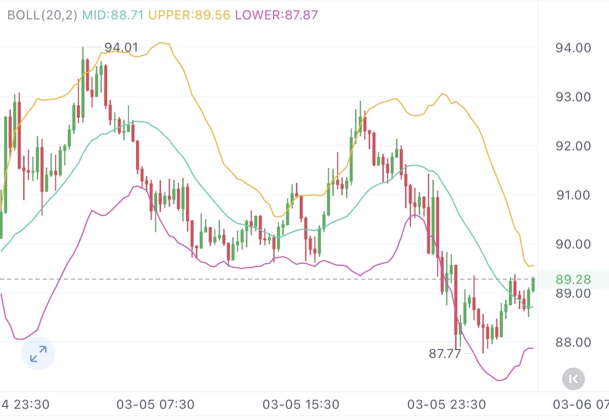Click the 93.00 price axis label
The height and width of the screenshot is (420, 609).
(x=574, y=97)
